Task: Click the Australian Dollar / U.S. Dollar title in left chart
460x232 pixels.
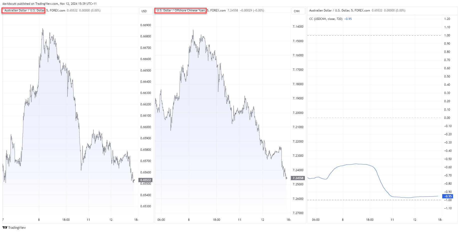Action: [x=24, y=10]
